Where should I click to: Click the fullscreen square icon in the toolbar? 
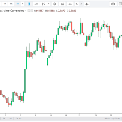tap(120, 4)
